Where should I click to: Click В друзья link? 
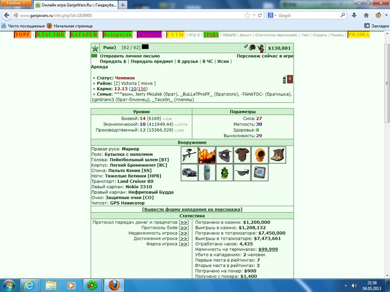coord(188,61)
